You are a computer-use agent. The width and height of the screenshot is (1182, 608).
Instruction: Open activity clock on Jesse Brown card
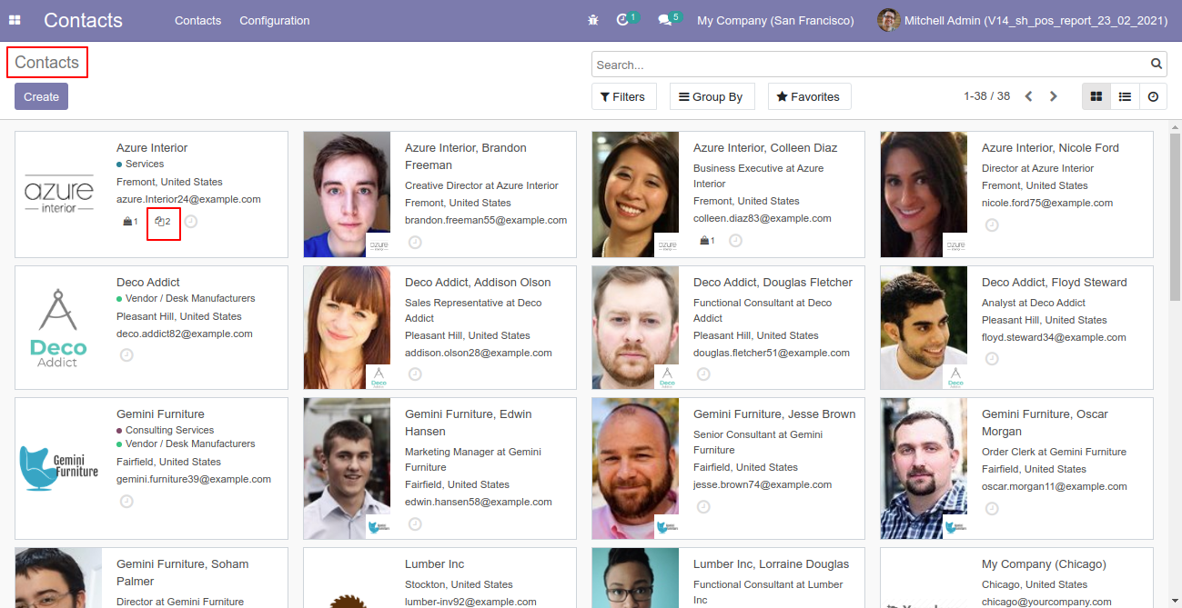pos(703,506)
